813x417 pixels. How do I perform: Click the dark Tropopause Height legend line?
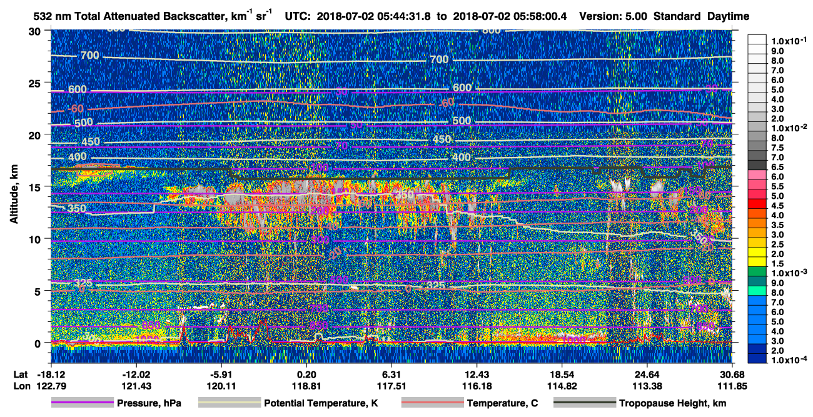coord(585,403)
